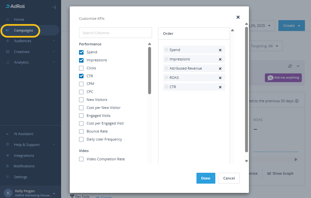Click the Done button
The image size is (311, 198).
(x=206, y=178)
